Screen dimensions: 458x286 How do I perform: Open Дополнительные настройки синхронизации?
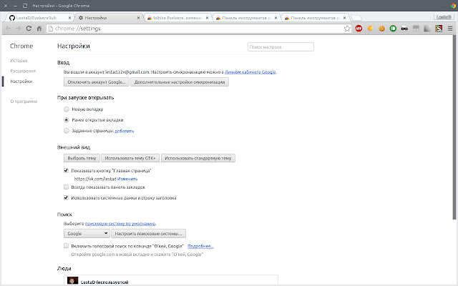pyautogui.click(x=180, y=82)
